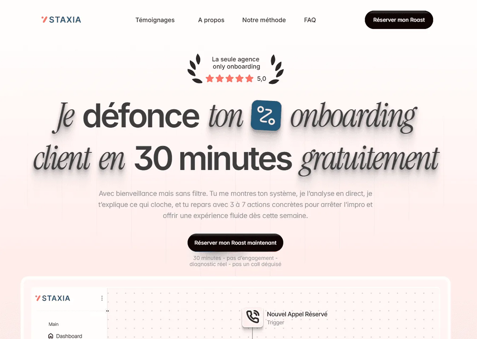
Task: Click the 5,0 rating score
Action: pos(261,79)
